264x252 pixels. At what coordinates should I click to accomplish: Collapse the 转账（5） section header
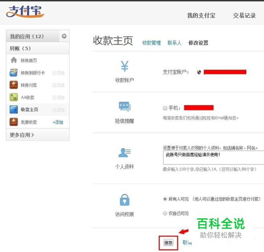point(38,48)
